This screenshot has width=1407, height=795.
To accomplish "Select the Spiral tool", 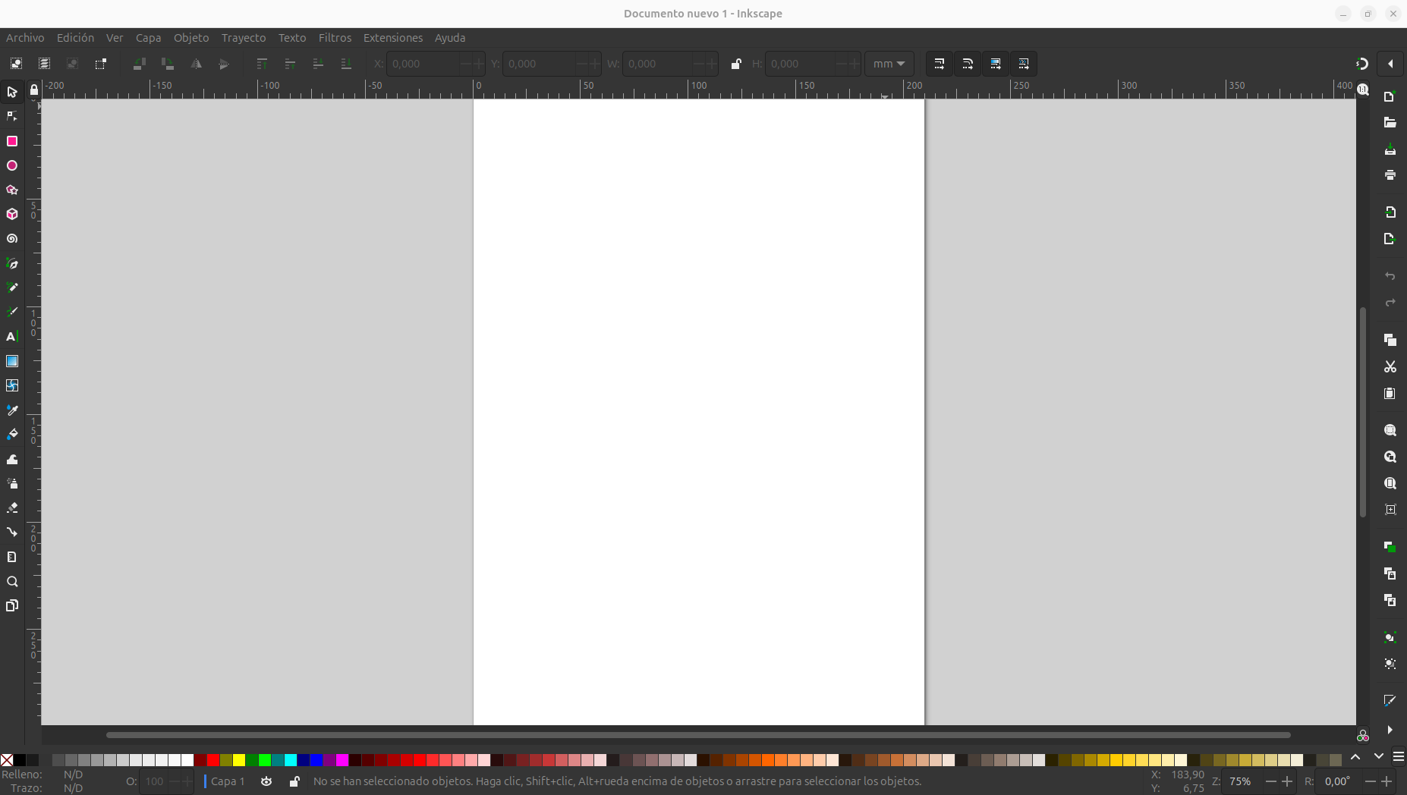I will (12, 239).
